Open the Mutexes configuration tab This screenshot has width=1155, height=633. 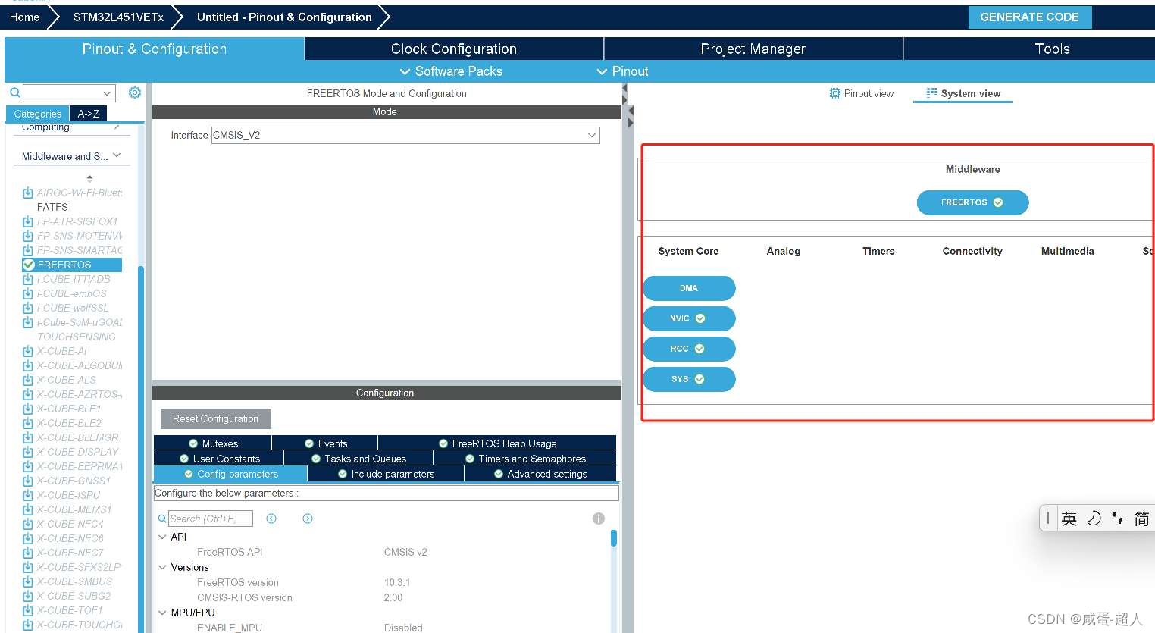[213, 443]
